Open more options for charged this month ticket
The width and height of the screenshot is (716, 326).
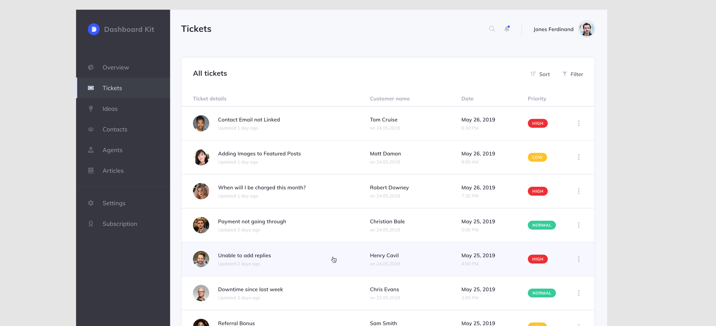point(579,191)
